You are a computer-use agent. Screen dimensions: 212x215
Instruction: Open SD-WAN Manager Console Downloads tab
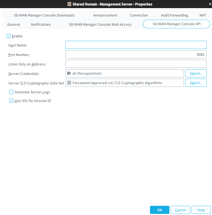[x=44, y=15]
